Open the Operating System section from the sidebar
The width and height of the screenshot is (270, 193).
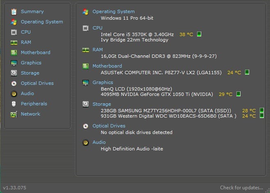(x=42, y=22)
